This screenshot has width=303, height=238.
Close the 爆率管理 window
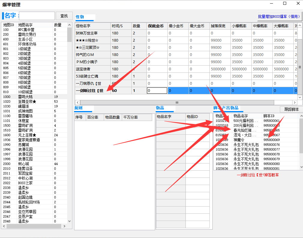tap(298, 3)
